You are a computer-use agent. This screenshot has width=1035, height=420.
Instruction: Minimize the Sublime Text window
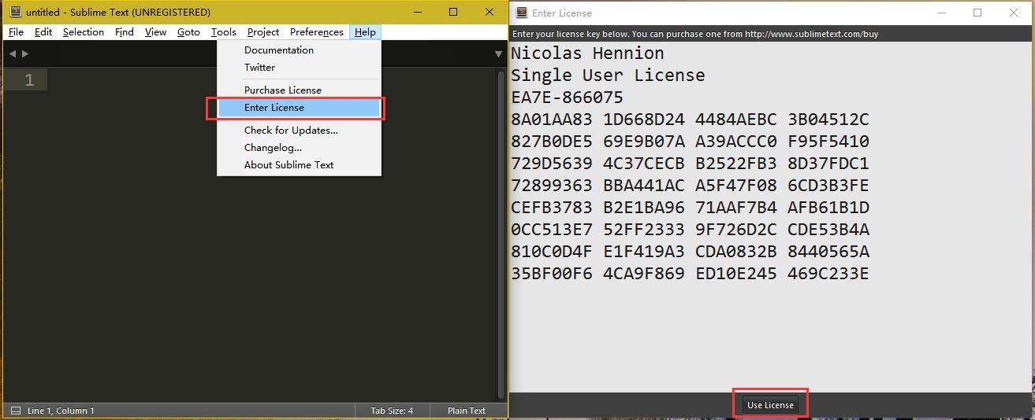pyautogui.click(x=419, y=12)
